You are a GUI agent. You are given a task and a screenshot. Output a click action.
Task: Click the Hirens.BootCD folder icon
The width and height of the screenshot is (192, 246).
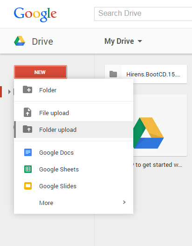(113, 74)
